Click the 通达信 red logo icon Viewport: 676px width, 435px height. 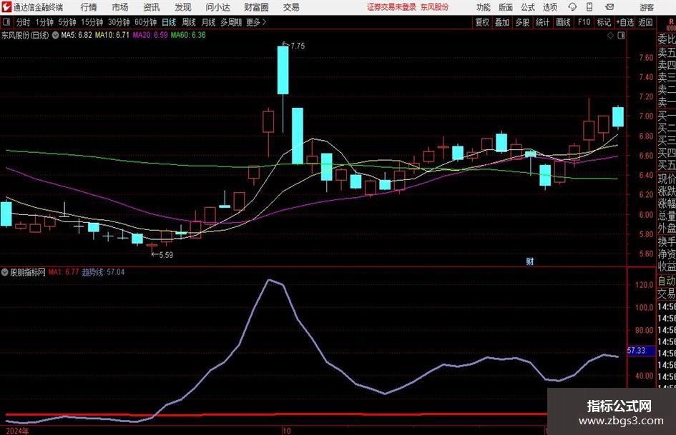click(6, 7)
